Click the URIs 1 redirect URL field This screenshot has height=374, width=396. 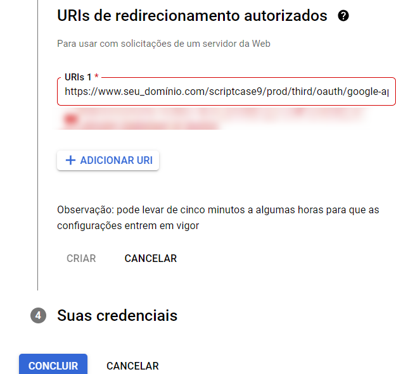(x=226, y=91)
